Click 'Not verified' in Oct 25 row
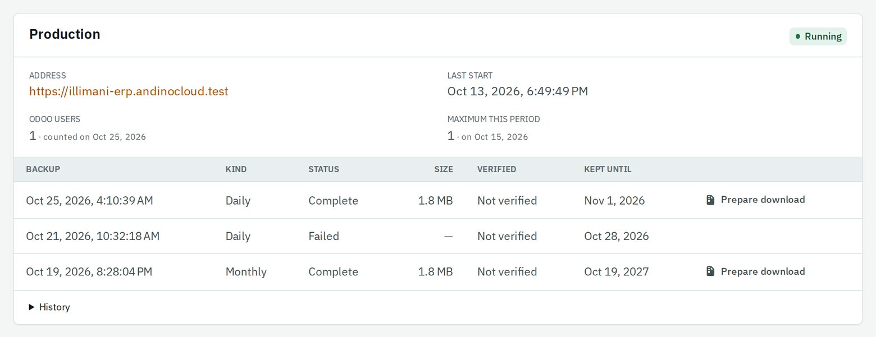 (507, 200)
